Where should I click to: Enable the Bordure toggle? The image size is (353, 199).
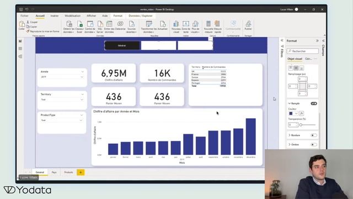coord(314,135)
